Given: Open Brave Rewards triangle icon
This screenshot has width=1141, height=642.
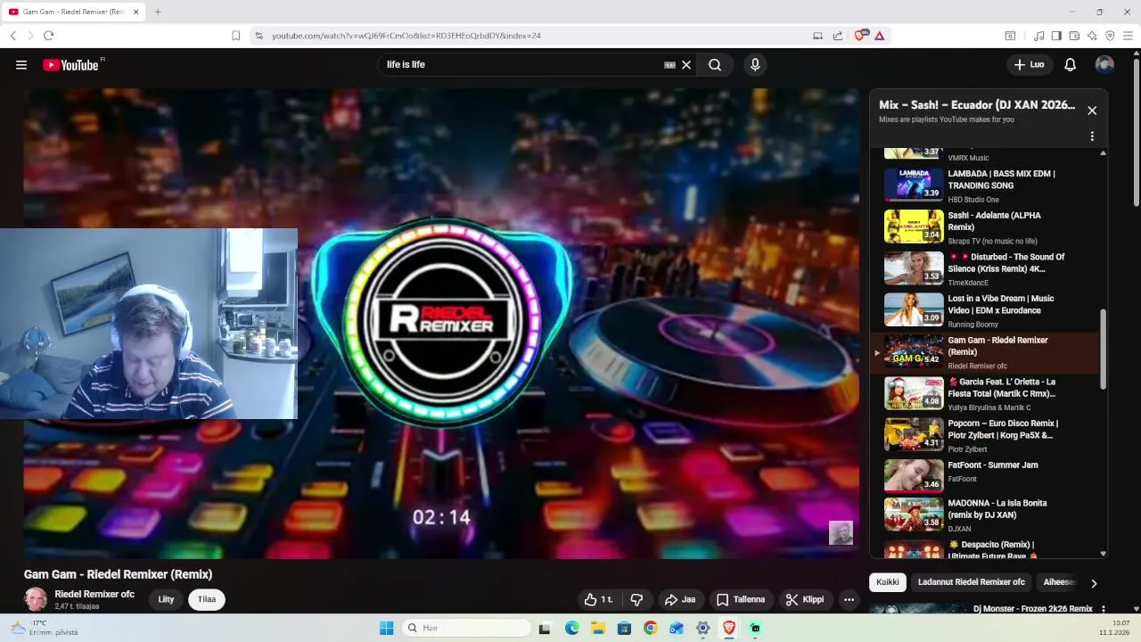Looking at the screenshot, I should [x=879, y=36].
